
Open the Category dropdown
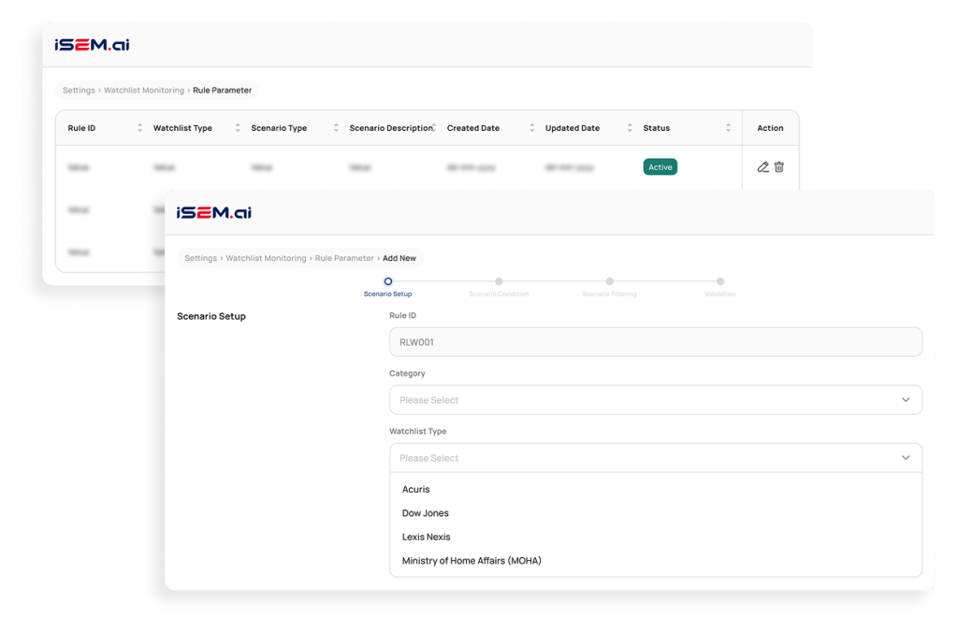point(655,400)
